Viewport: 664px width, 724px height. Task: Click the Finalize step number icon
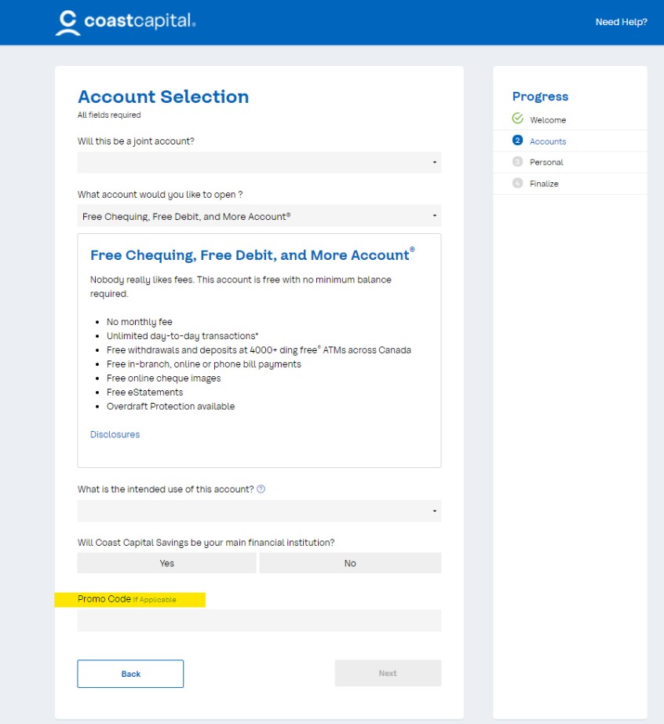(518, 183)
